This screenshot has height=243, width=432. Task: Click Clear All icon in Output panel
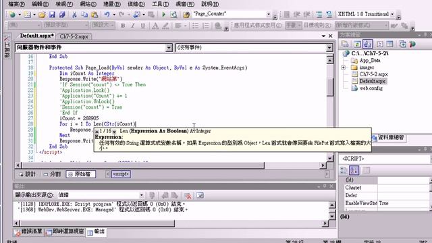[188, 196]
